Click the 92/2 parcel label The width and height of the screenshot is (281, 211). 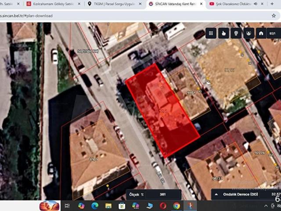(191, 93)
